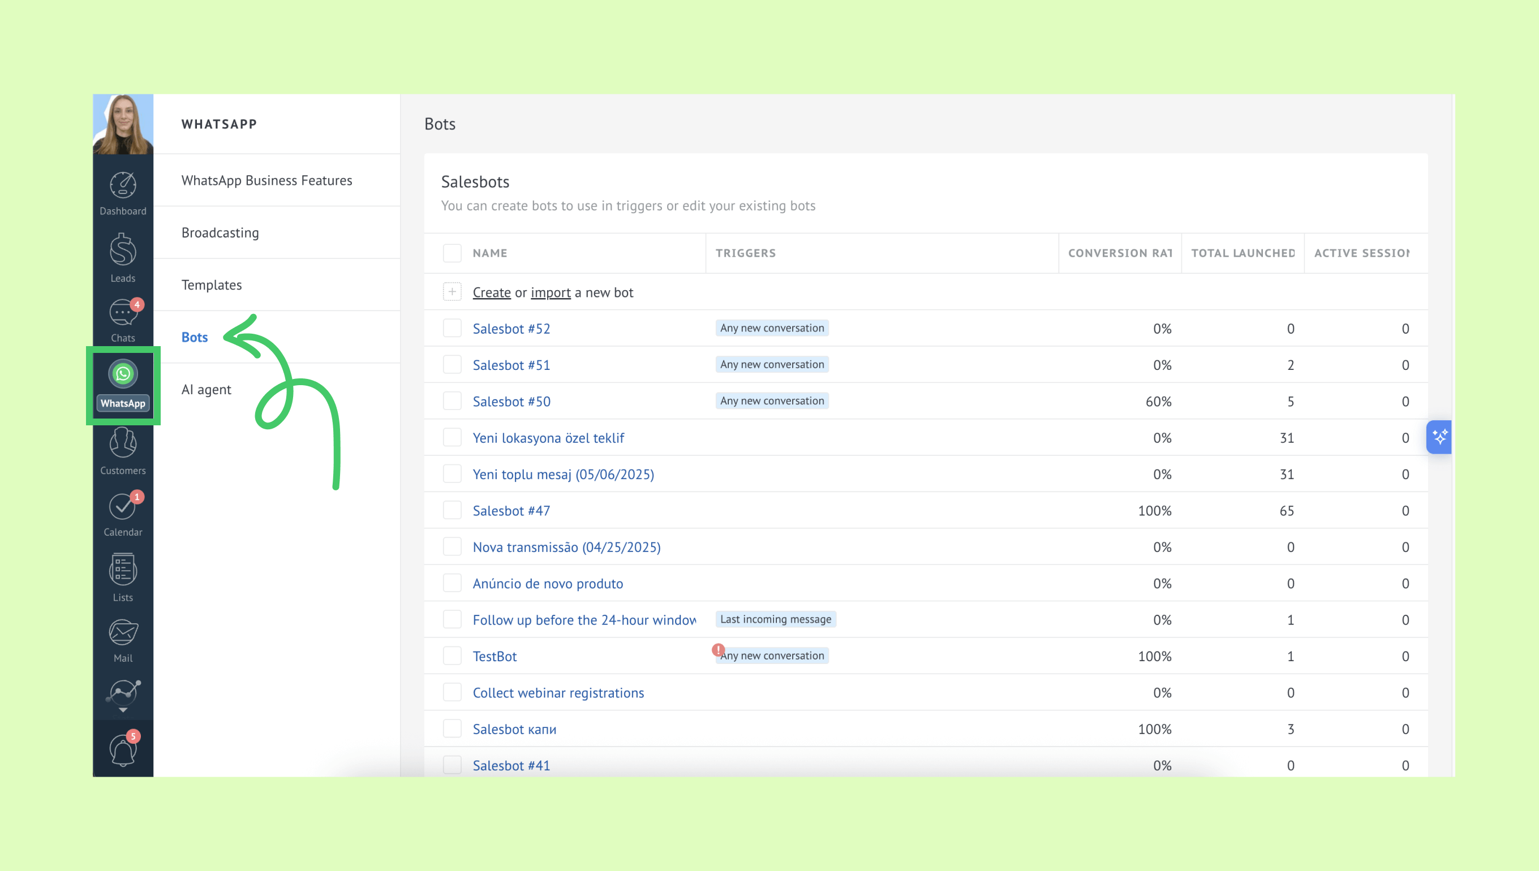Open the Broadcasting menu item
This screenshot has width=1539, height=871.
(x=220, y=232)
